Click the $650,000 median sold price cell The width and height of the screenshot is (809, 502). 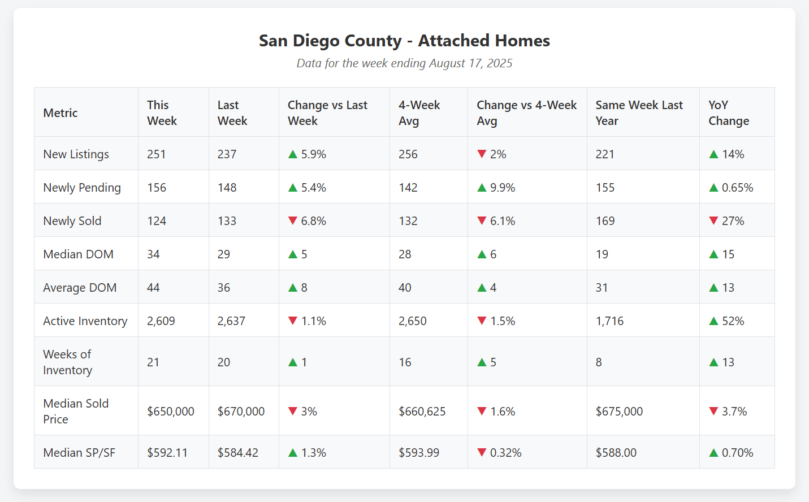[x=171, y=412]
